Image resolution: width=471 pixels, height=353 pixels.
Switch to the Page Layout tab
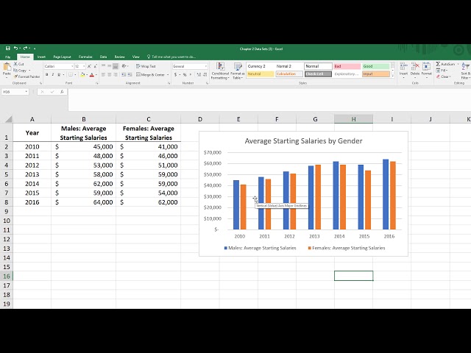pos(62,57)
